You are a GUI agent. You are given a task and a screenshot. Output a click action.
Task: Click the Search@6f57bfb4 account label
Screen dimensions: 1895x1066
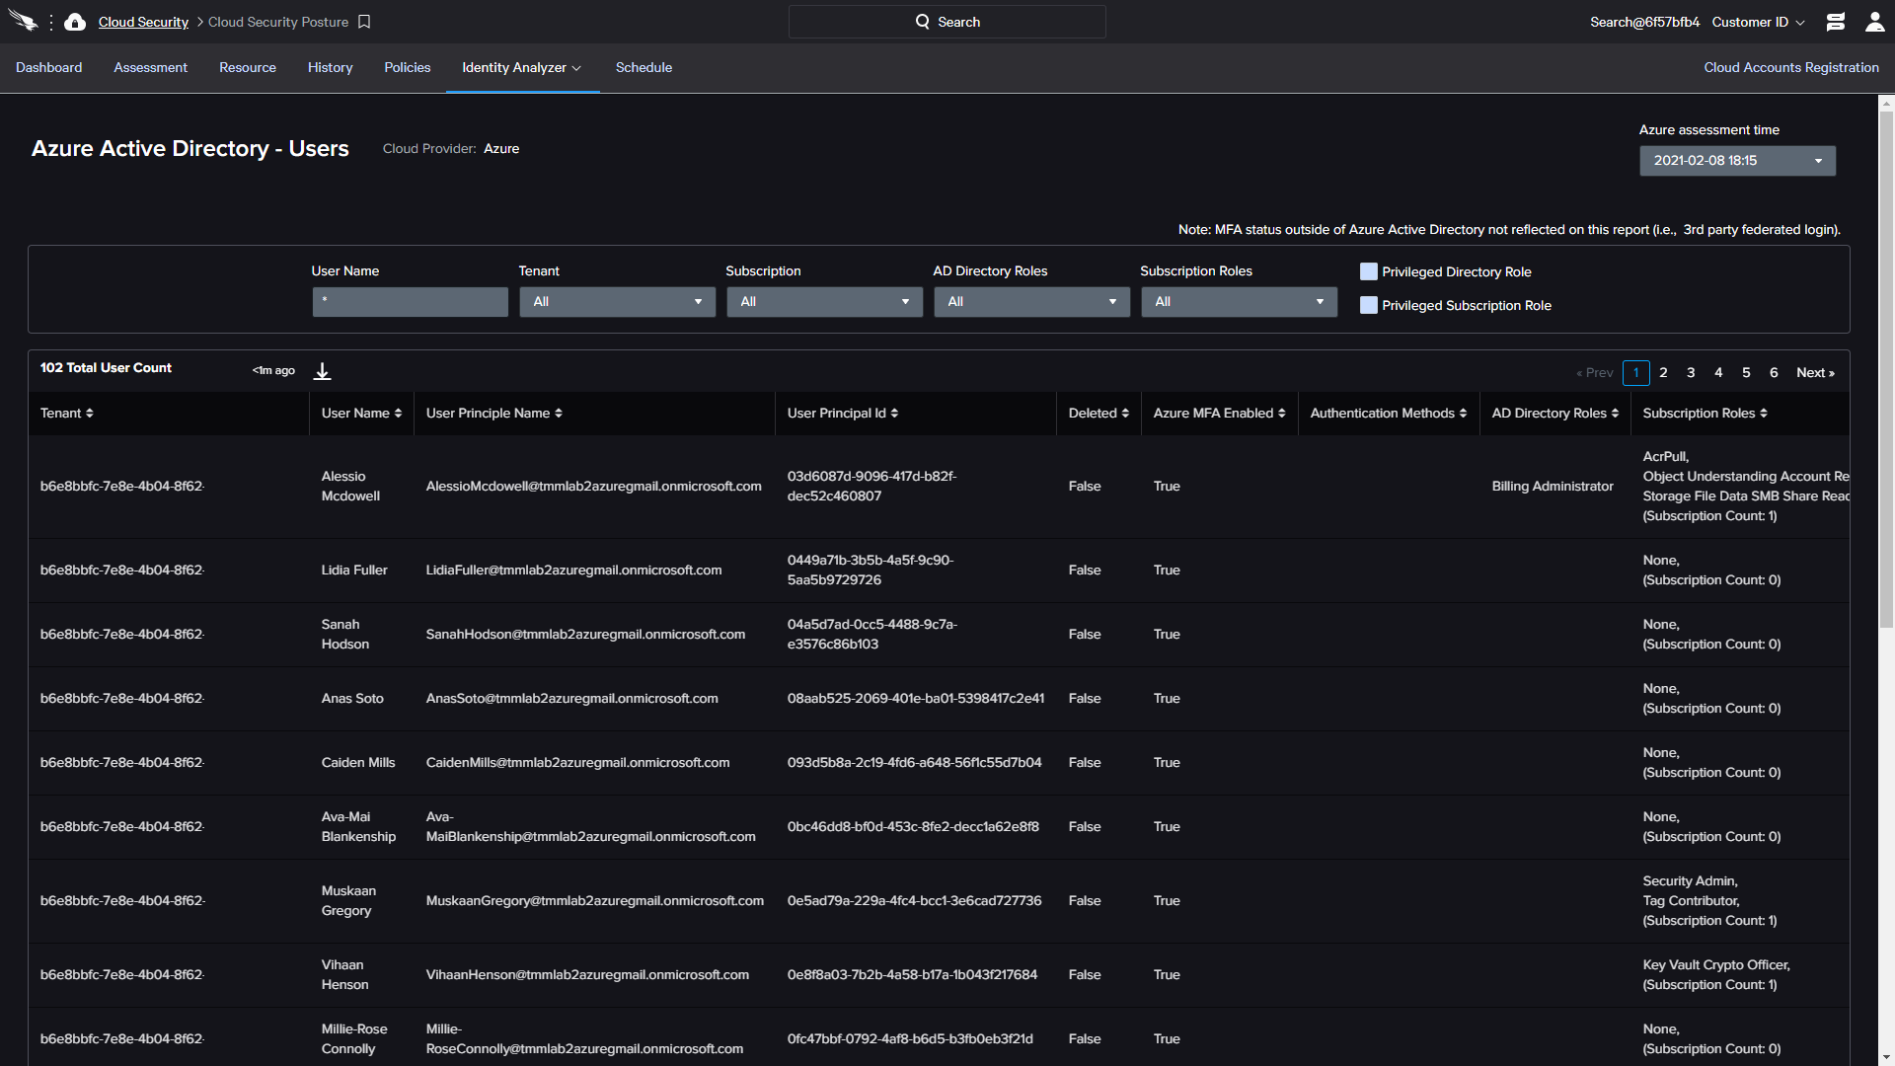pos(1644,22)
